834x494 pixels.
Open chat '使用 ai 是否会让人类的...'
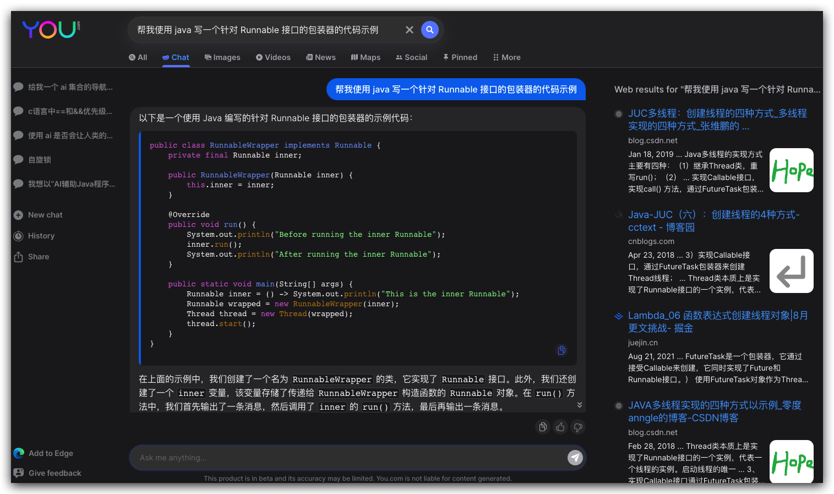click(x=64, y=135)
